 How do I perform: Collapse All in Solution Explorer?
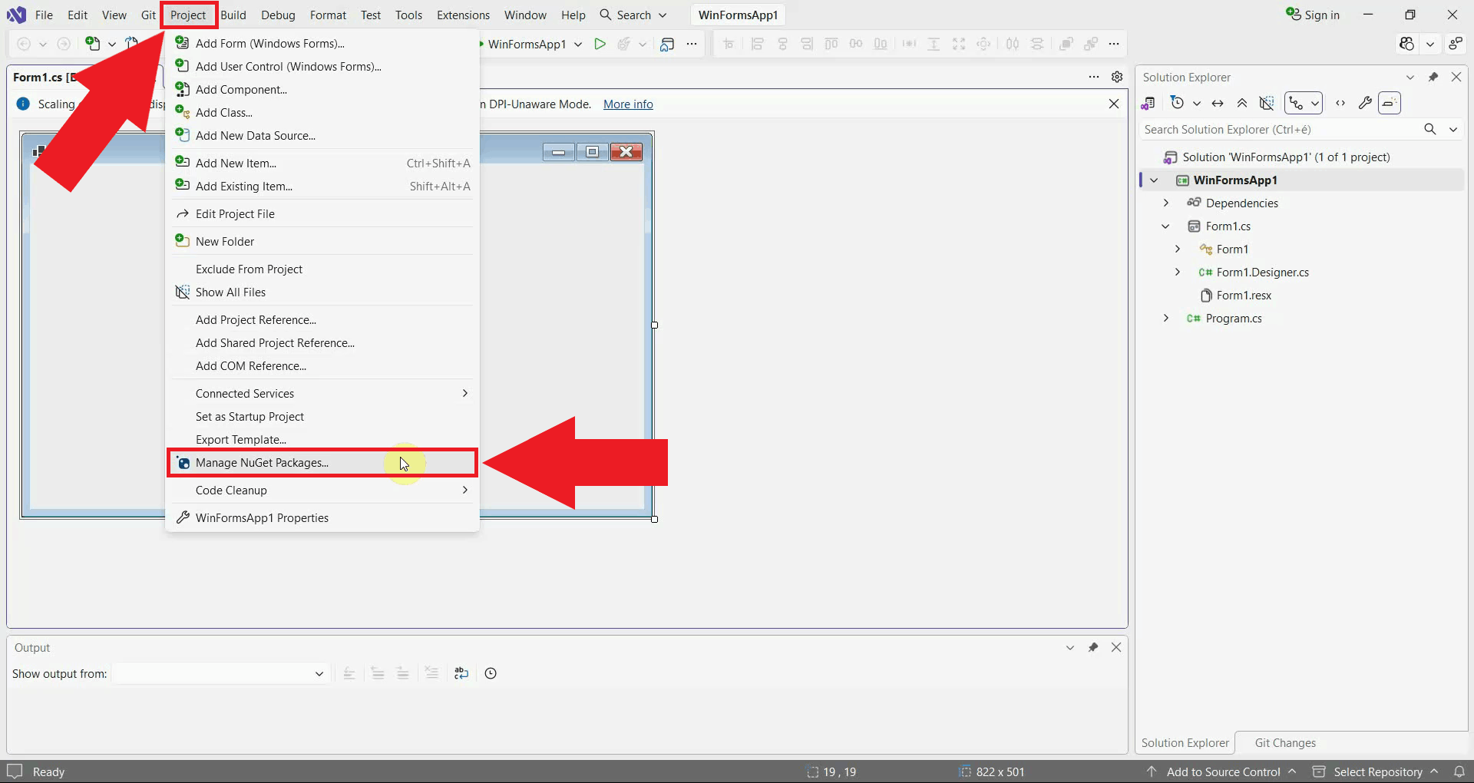coord(1242,103)
